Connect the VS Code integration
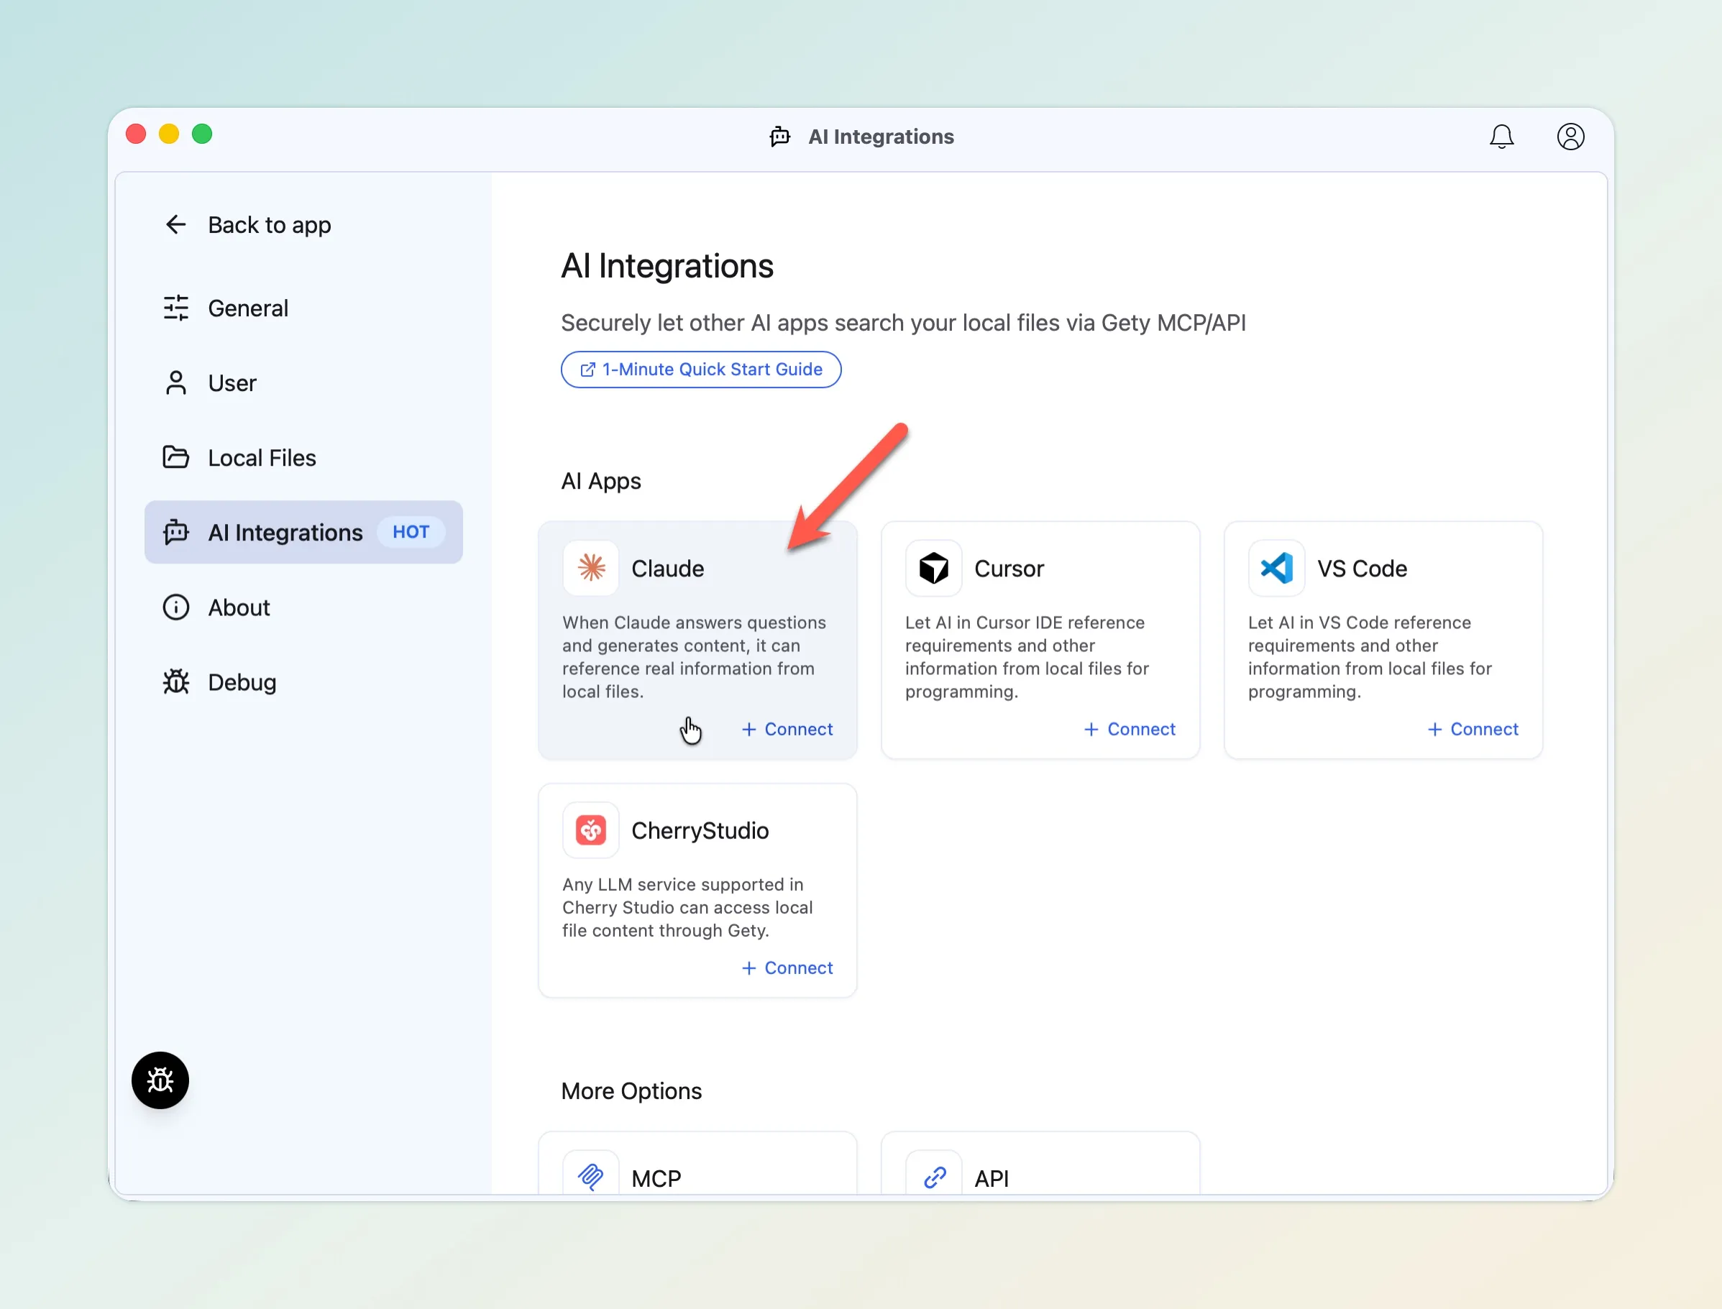Image resolution: width=1722 pixels, height=1309 pixels. click(x=1473, y=730)
